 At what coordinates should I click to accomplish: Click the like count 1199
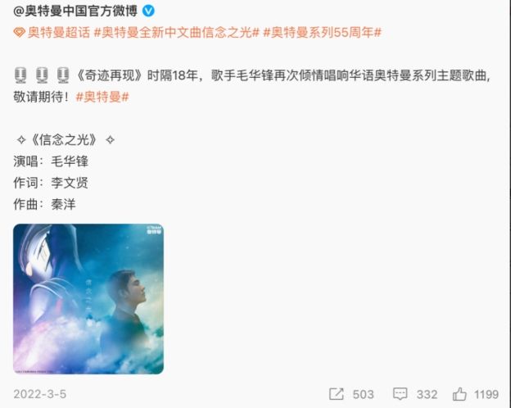coord(486,394)
